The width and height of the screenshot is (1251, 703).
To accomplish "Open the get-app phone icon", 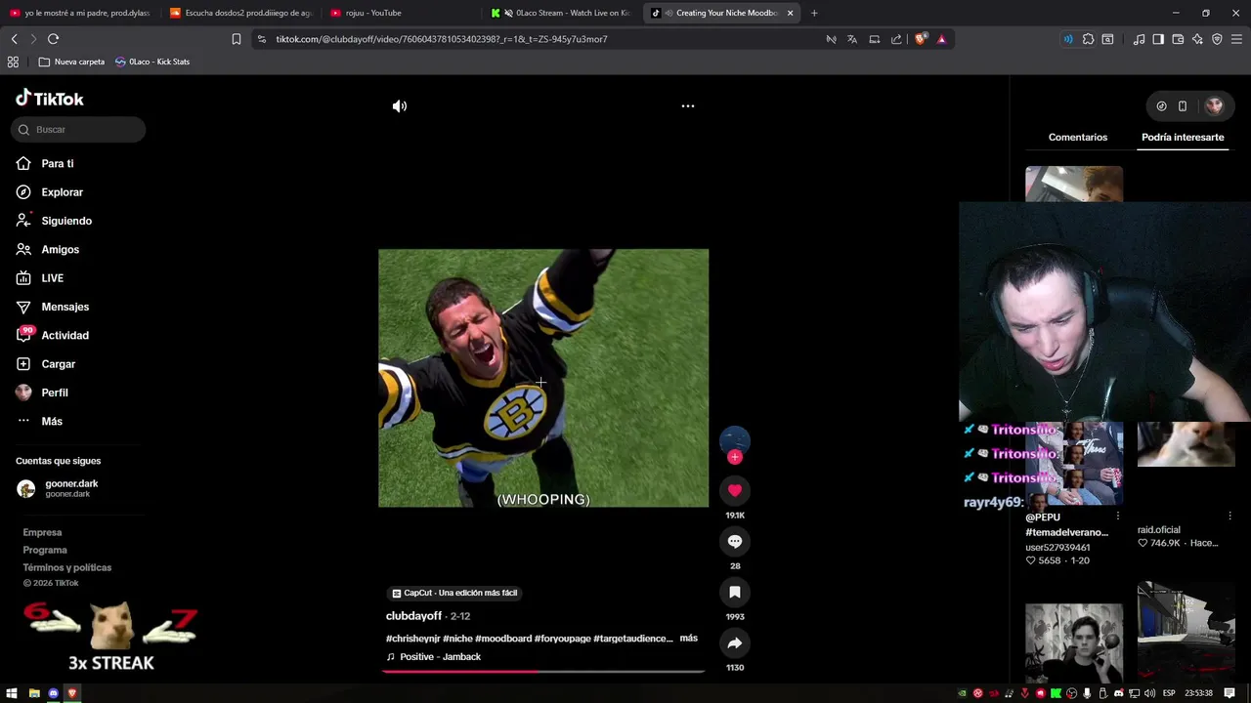I will 1183,106.
